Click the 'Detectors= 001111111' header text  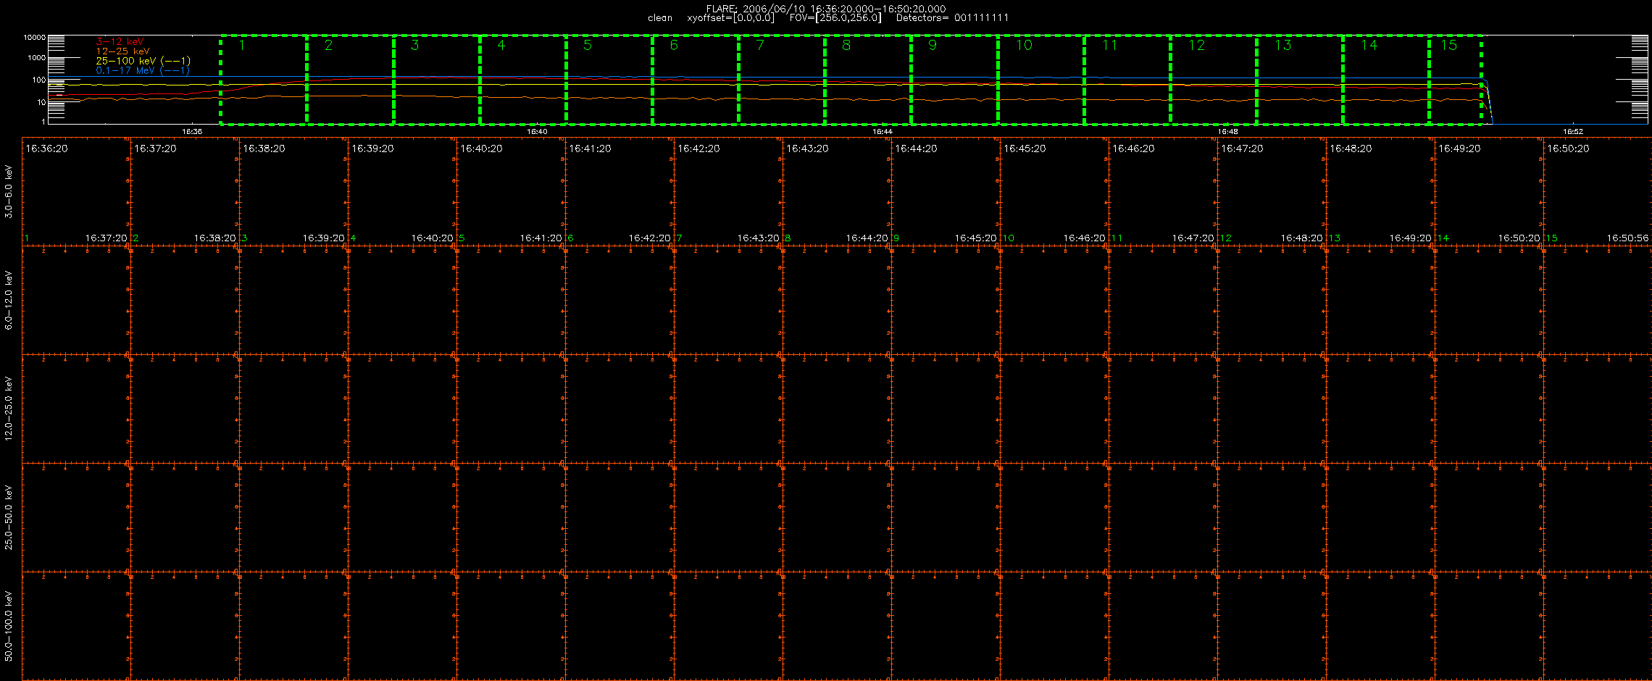click(952, 17)
